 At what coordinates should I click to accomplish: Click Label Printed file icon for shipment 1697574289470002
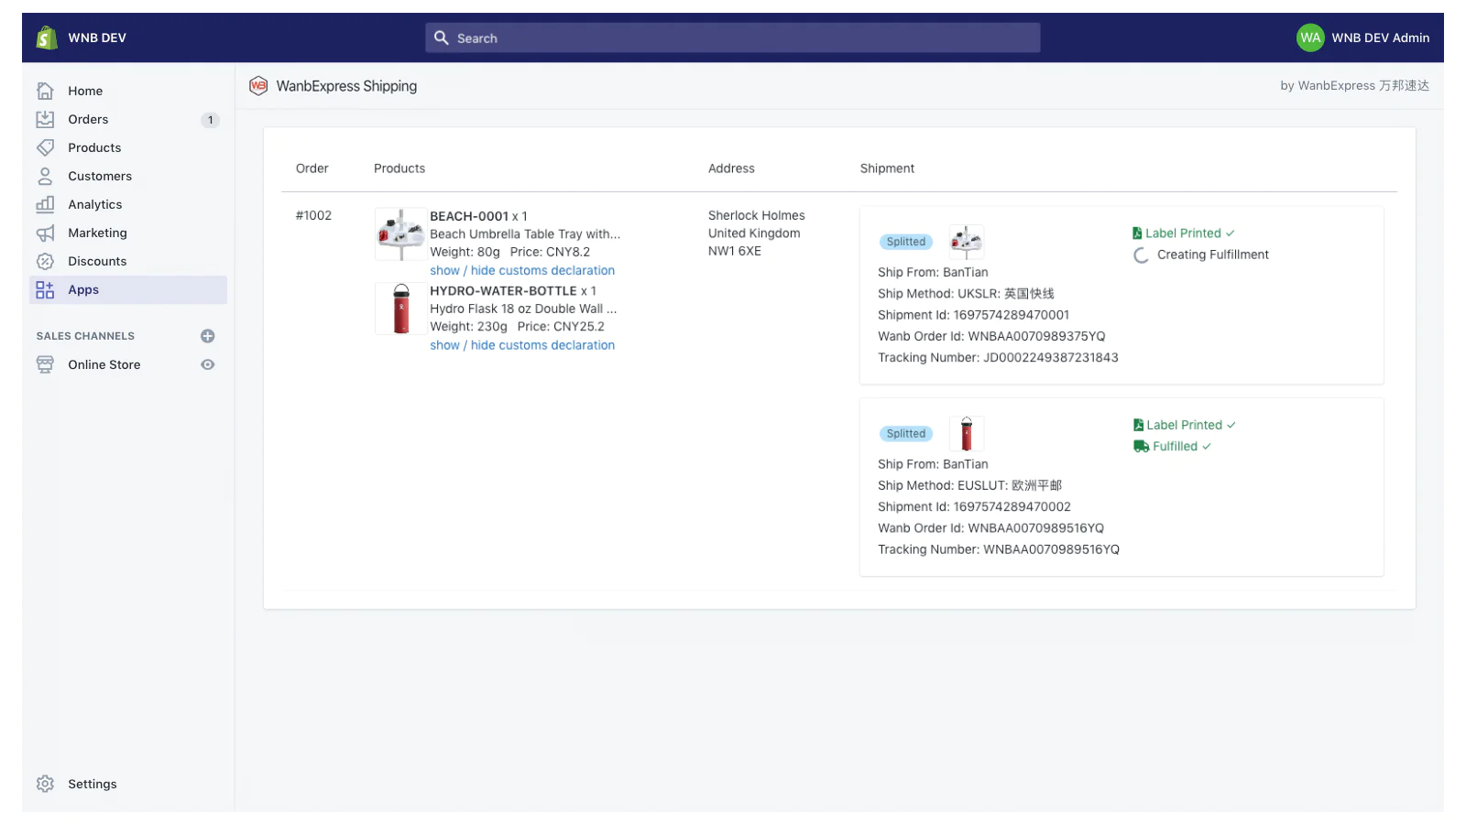click(x=1138, y=425)
